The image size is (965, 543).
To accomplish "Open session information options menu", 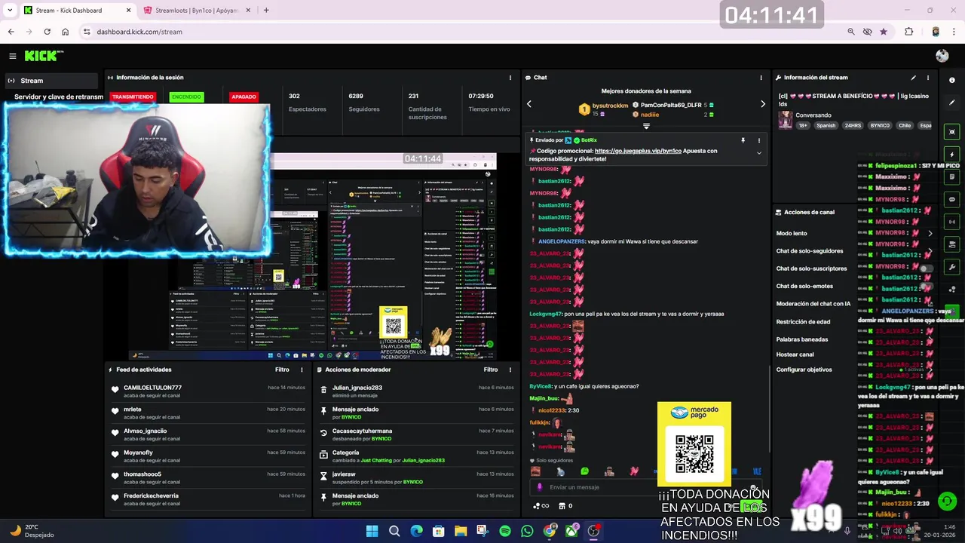I will (510, 78).
